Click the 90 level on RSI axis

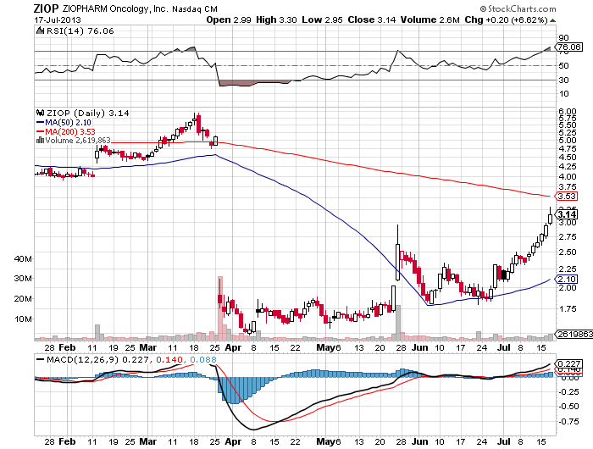point(563,37)
